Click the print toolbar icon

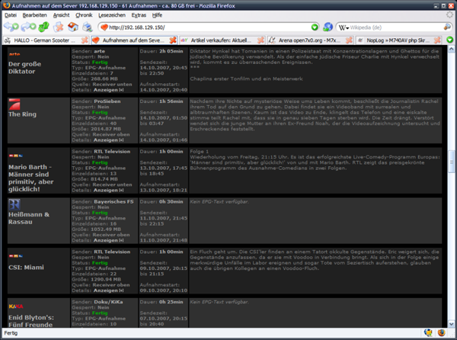pos(87,27)
